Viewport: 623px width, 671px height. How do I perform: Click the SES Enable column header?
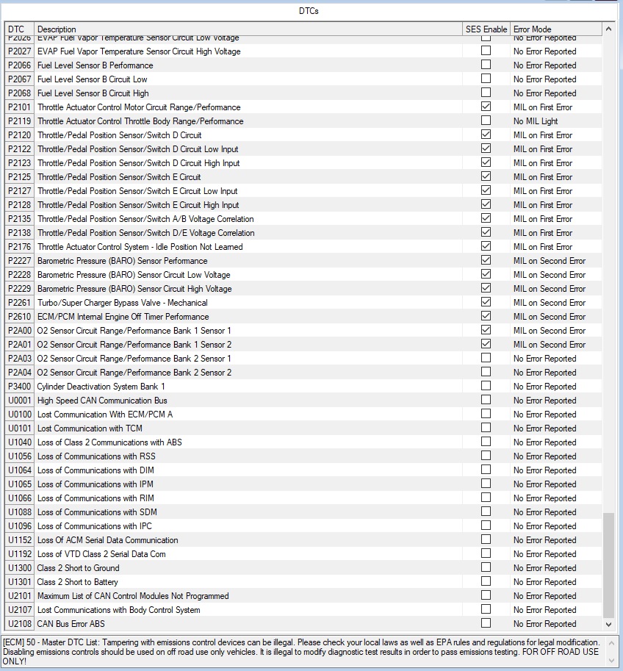(486, 29)
